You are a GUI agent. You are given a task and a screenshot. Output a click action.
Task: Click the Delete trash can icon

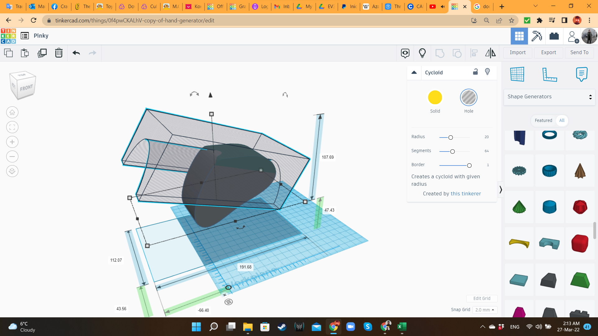[x=59, y=53]
